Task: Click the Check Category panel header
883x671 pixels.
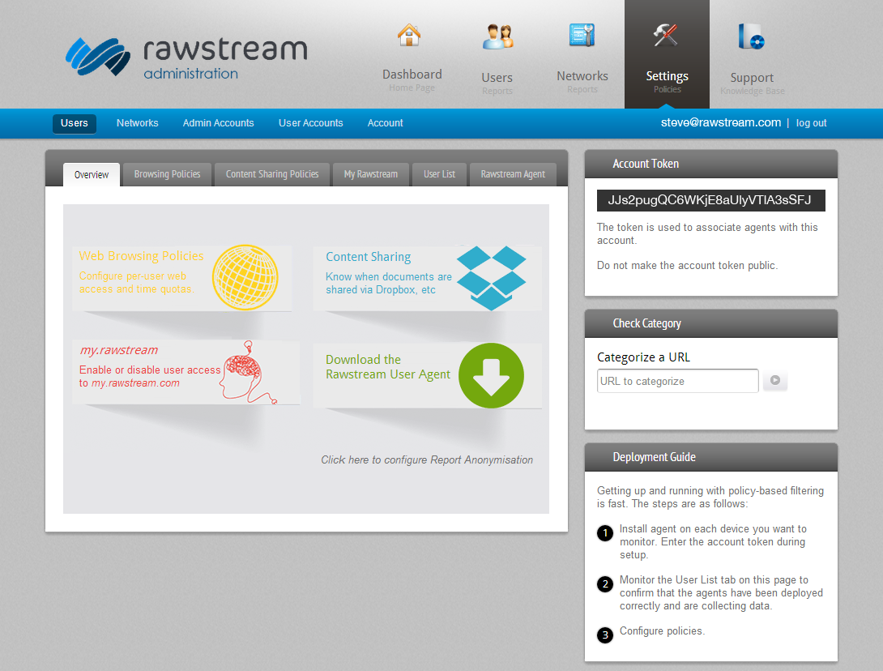Action: [x=710, y=323]
